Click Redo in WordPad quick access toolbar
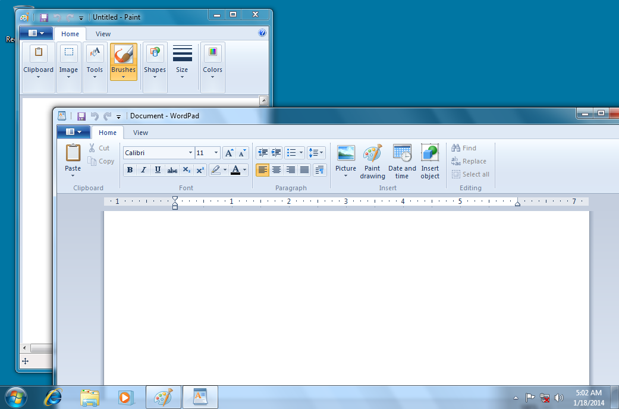This screenshot has height=409, width=619. pos(108,116)
